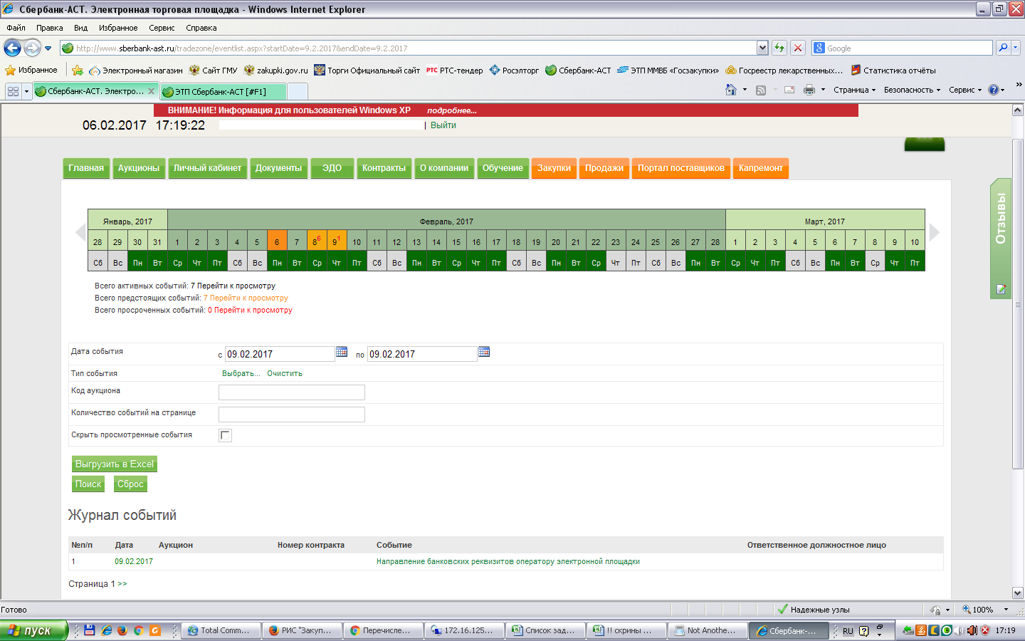Click the browser Back arrow button
1025x641 pixels.
(13, 48)
